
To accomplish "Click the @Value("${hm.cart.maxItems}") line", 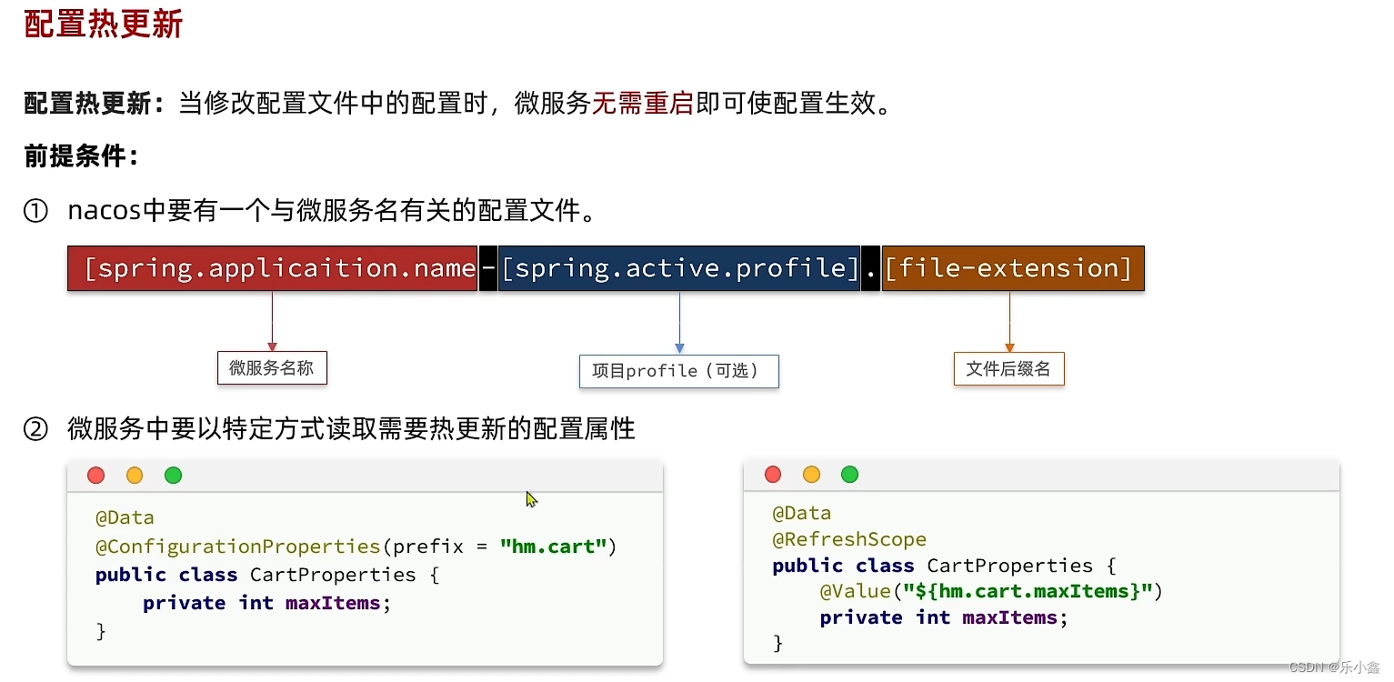I will click(x=992, y=592).
